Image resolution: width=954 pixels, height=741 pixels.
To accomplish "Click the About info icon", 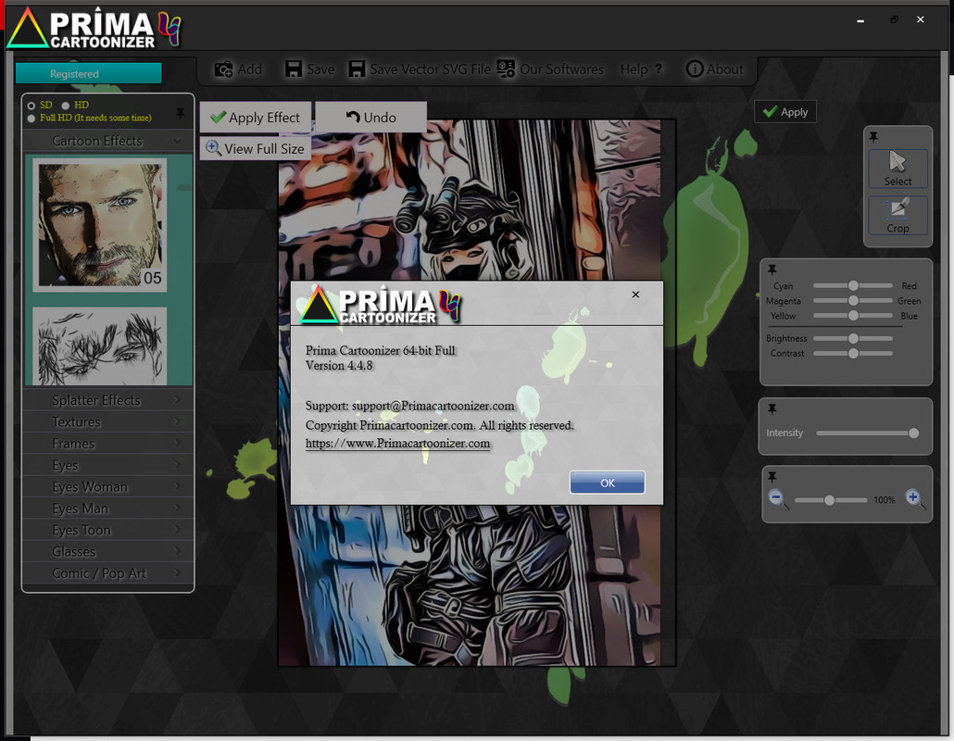I will pyautogui.click(x=695, y=69).
